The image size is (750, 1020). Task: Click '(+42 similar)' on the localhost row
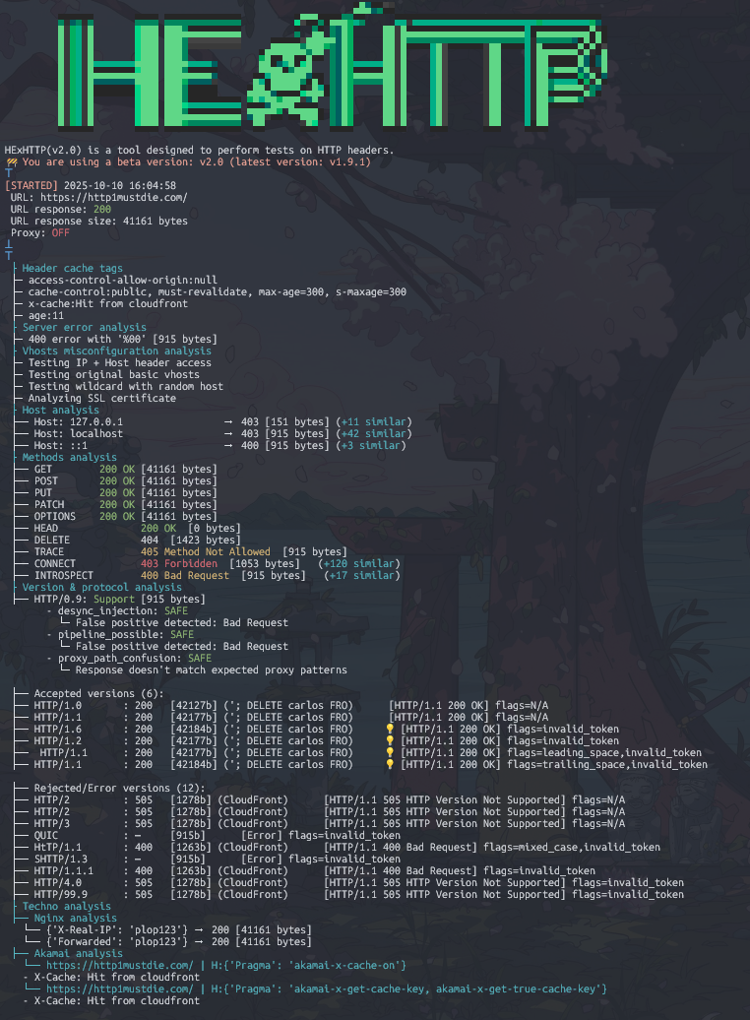[x=374, y=433]
